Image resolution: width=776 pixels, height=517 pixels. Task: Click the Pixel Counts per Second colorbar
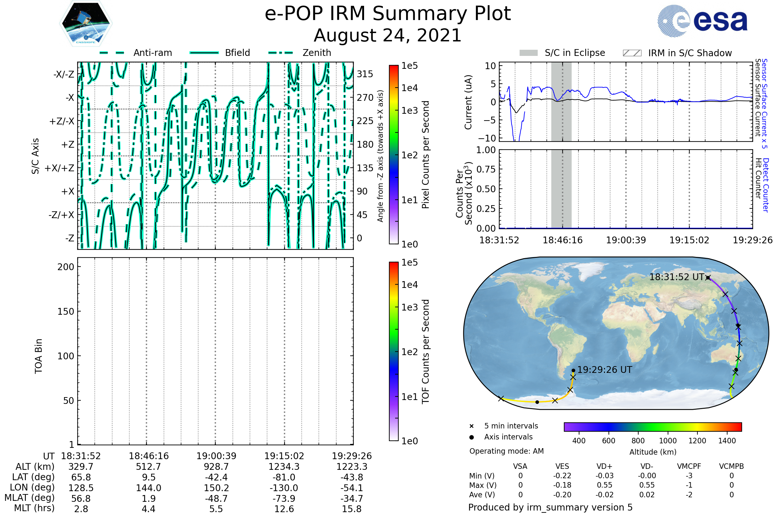[393, 155]
